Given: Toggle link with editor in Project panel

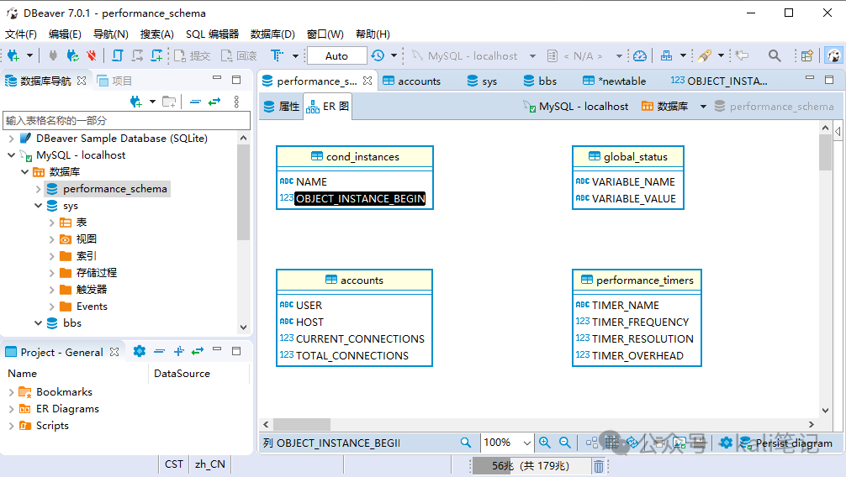Looking at the screenshot, I should click(198, 351).
